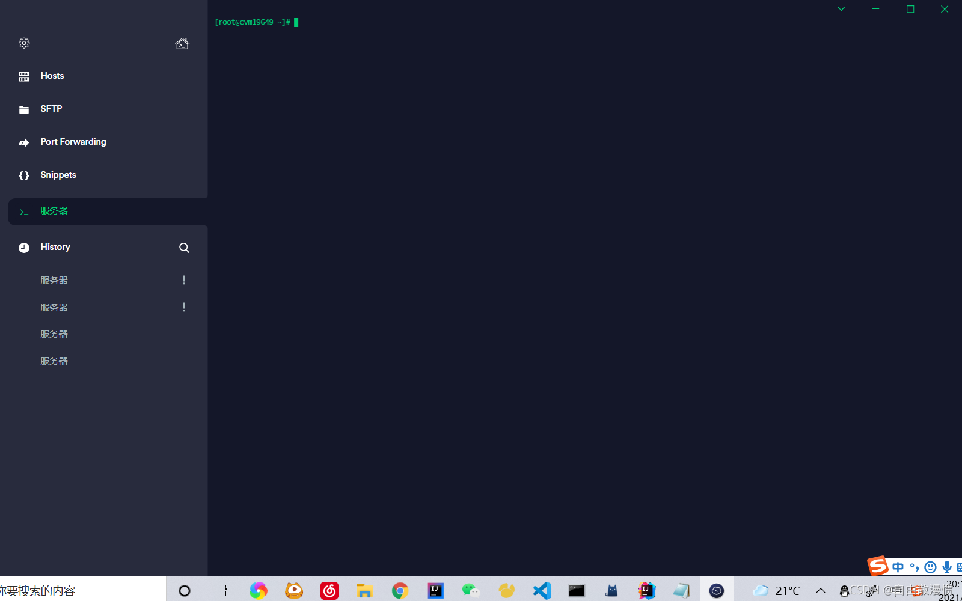The height and width of the screenshot is (601, 962).
Task: Expand system tray hidden icons arrow
Action: (821, 591)
